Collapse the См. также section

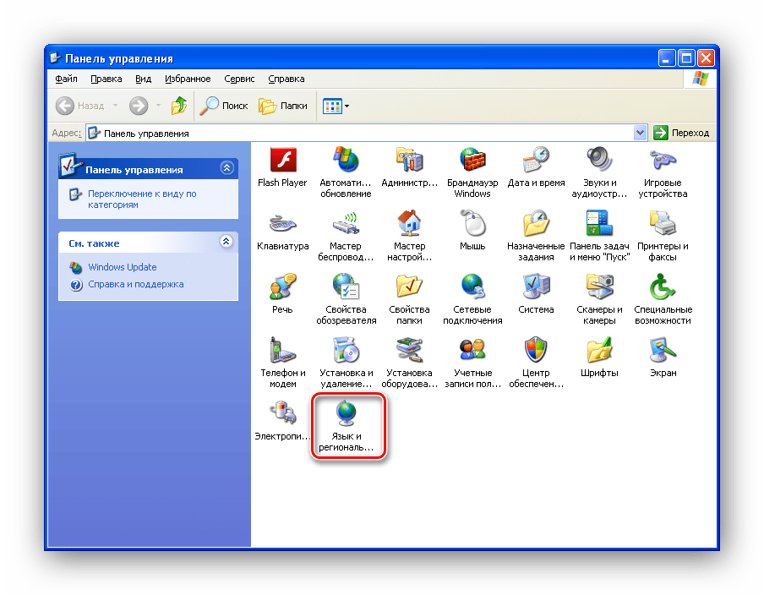226,242
